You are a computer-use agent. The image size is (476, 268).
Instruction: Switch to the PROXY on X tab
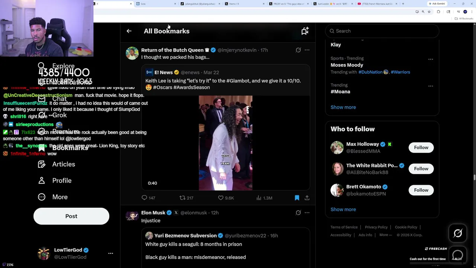coord(288,4)
